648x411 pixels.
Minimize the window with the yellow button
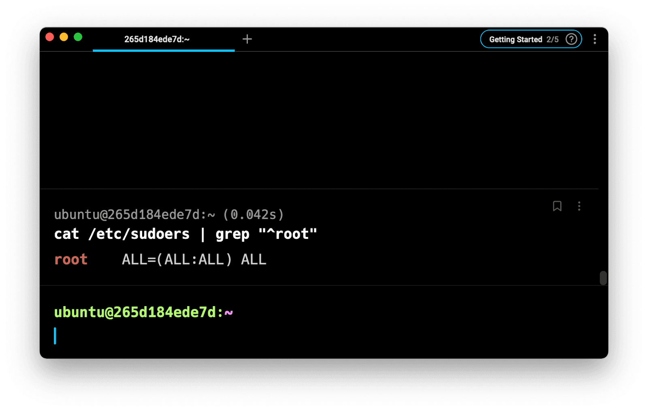point(64,37)
